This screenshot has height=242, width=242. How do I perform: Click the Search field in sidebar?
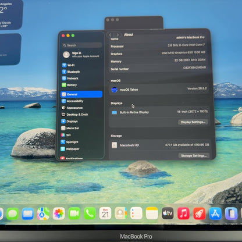pyautogui.click(x=82, y=45)
